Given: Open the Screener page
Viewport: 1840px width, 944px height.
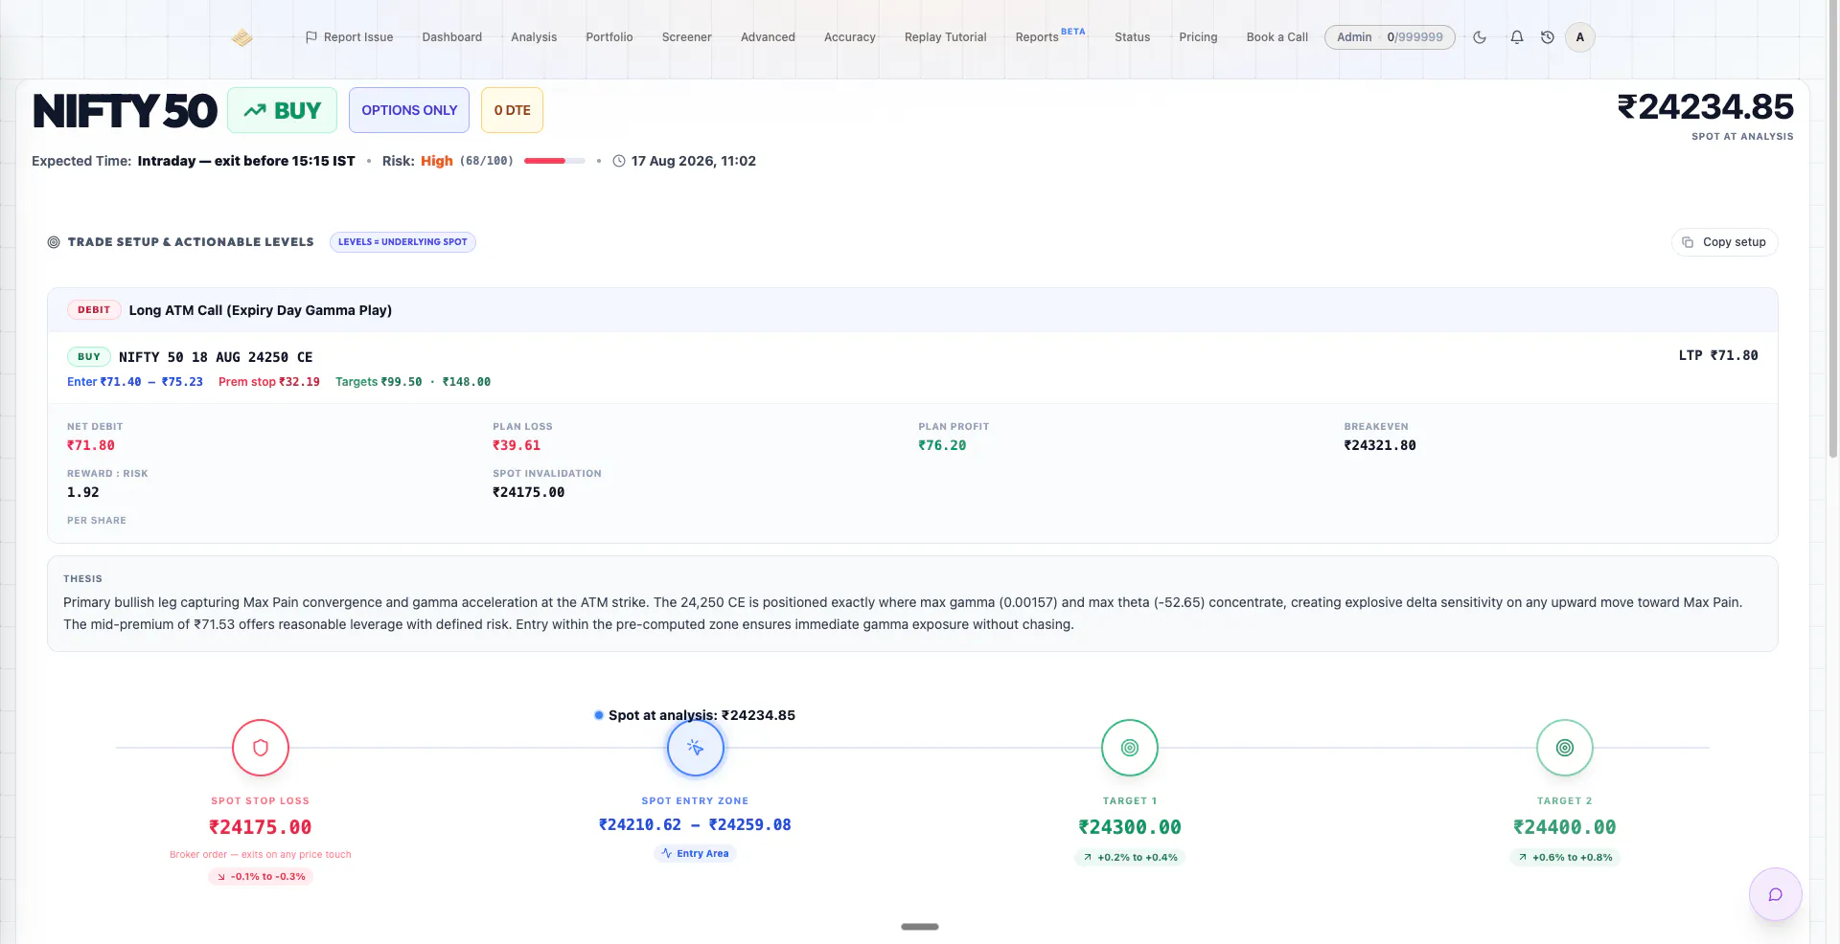Looking at the screenshot, I should tap(687, 37).
